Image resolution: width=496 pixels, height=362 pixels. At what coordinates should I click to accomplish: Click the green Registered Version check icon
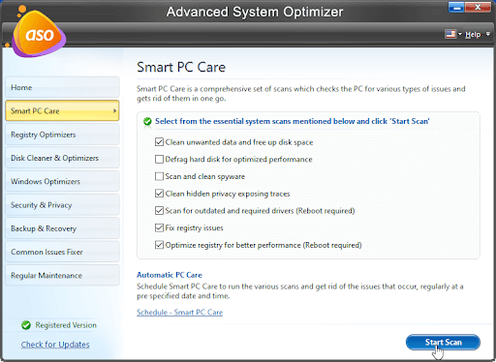coord(26,325)
